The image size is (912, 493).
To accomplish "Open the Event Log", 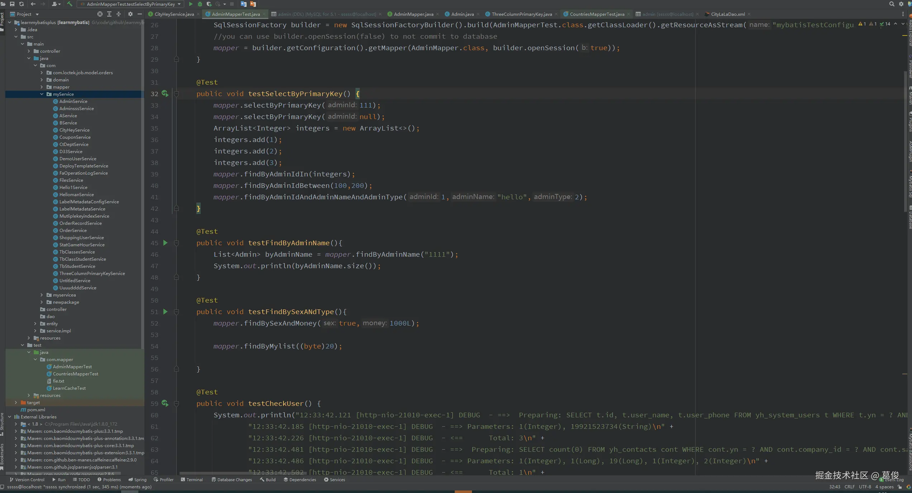I will point(894,480).
